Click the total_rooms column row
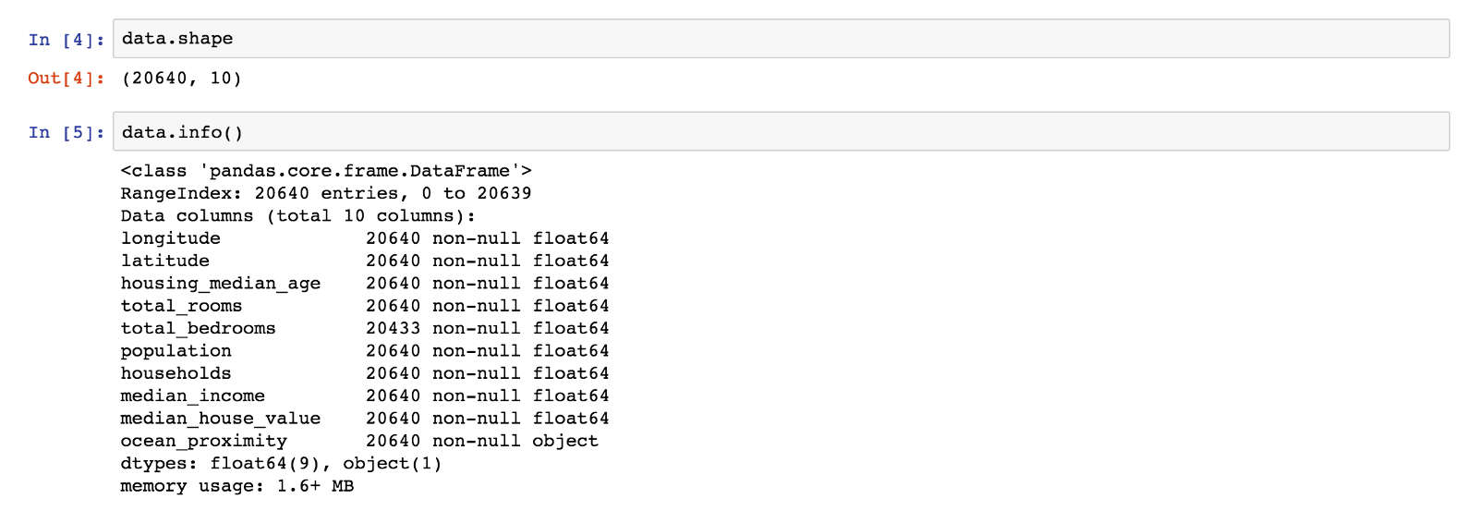 [364, 306]
